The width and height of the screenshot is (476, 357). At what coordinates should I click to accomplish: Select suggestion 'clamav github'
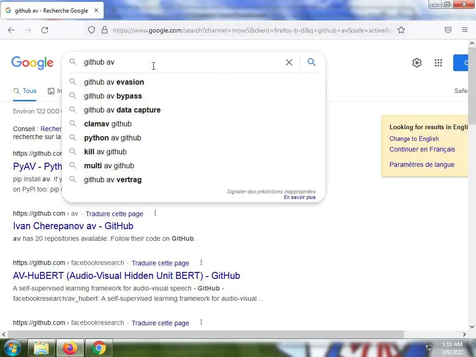[194, 124]
